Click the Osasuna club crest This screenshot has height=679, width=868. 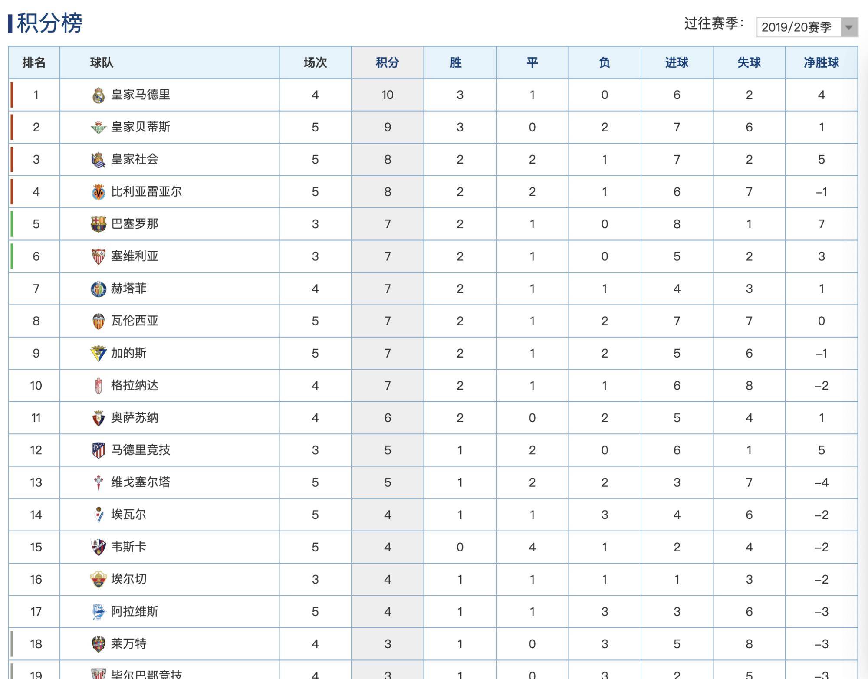click(x=99, y=418)
